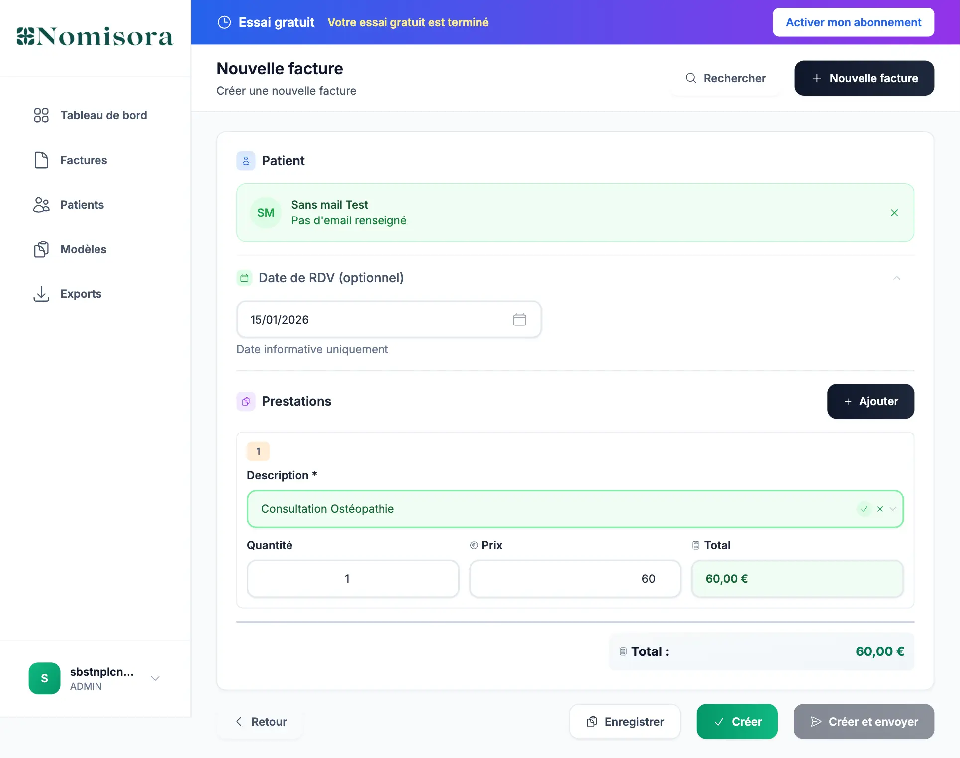Click the trial clock icon in banner
The image size is (960, 758).
coord(224,22)
